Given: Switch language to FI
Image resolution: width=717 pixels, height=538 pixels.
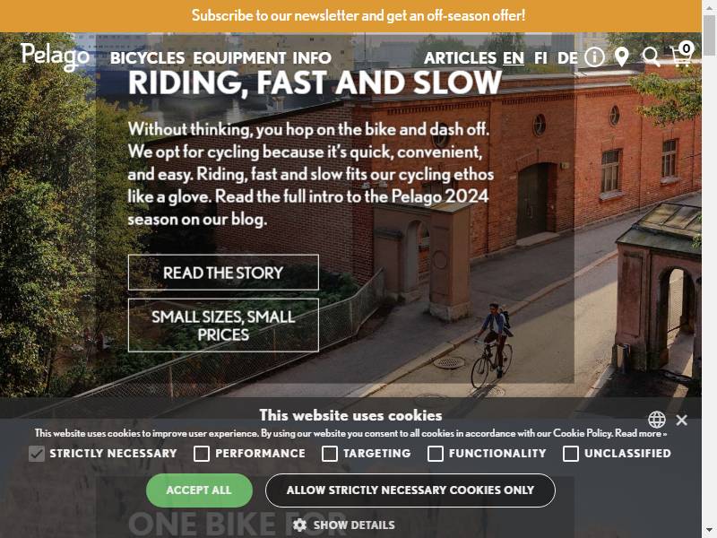Looking at the screenshot, I should (540, 58).
